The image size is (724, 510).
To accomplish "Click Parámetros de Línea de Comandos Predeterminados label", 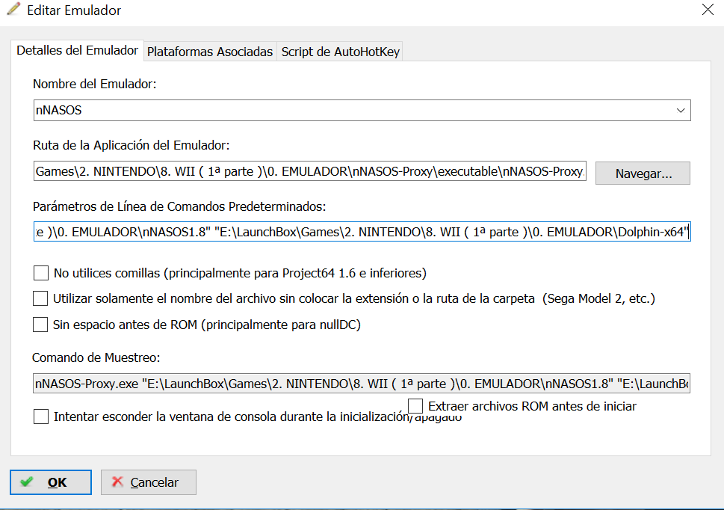I will tap(179, 206).
